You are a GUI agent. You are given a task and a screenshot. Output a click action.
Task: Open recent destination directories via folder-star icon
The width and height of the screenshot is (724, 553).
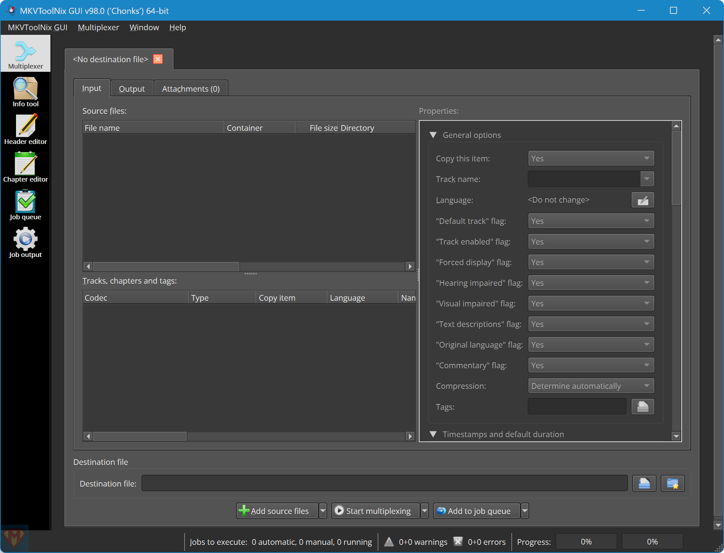click(x=673, y=483)
